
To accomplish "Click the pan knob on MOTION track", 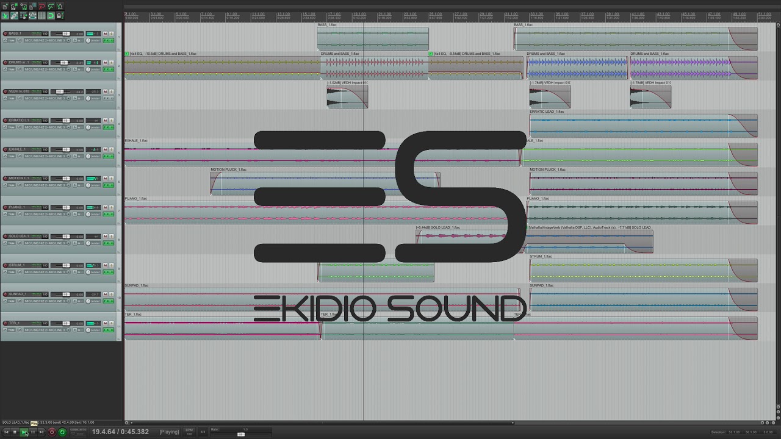I will pos(88,185).
